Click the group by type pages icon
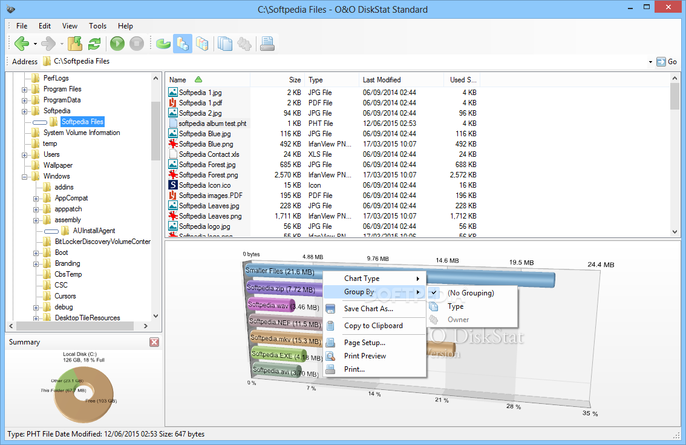 point(225,44)
